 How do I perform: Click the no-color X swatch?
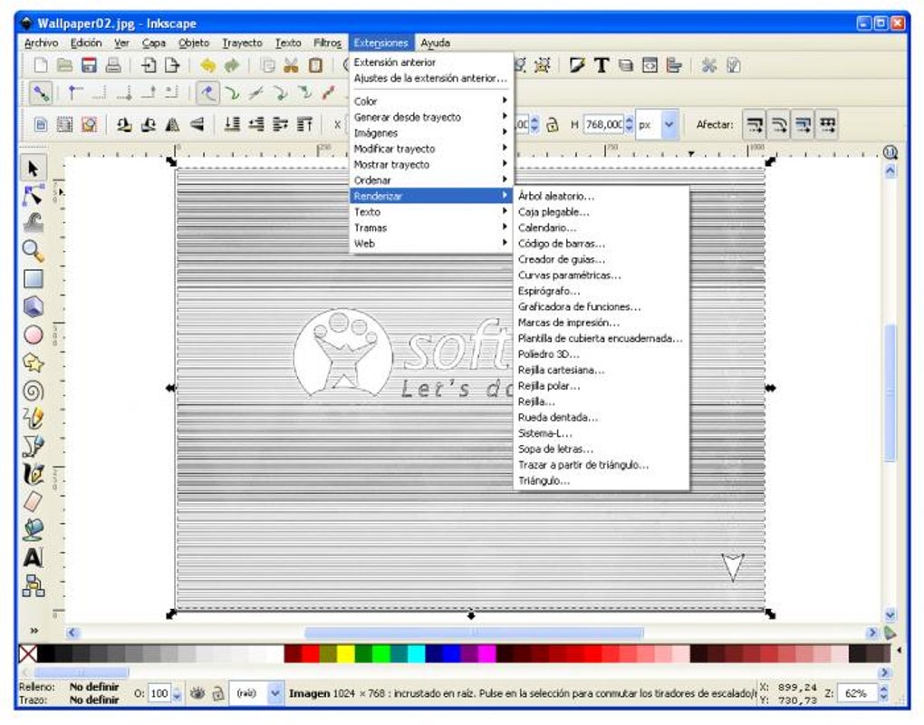[28, 653]
